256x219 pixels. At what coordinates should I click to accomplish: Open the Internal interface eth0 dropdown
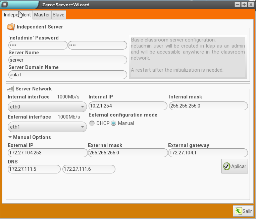tap(47, 107)
